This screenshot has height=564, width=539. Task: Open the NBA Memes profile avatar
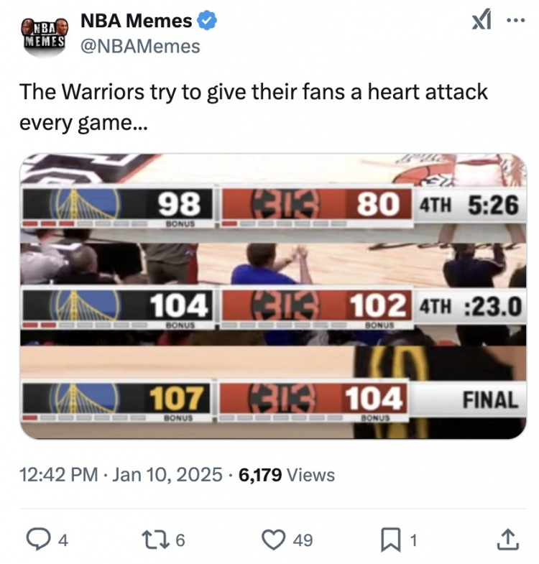tap(45, 34)
